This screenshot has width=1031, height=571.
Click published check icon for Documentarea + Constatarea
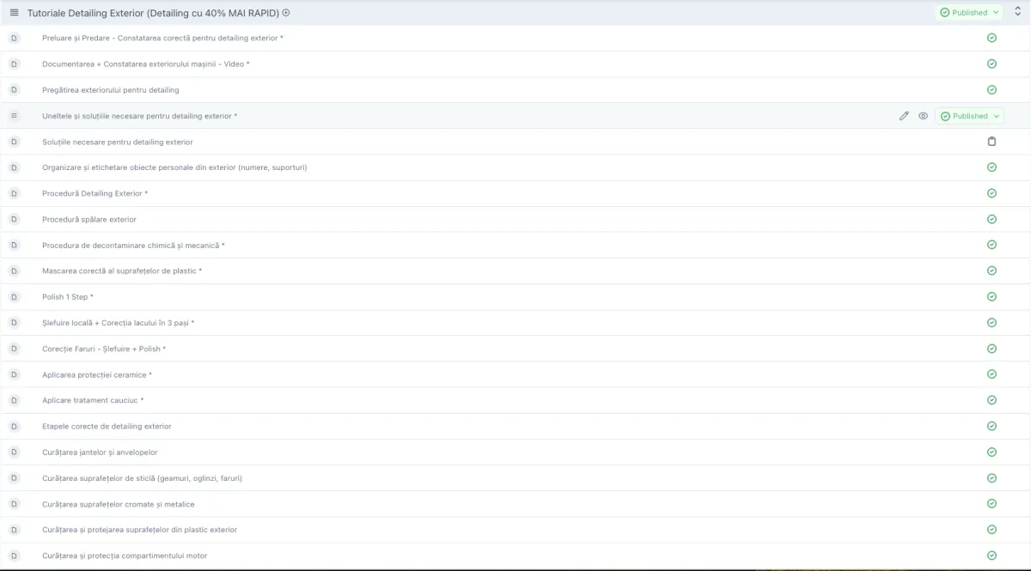(x=991, y=64)
